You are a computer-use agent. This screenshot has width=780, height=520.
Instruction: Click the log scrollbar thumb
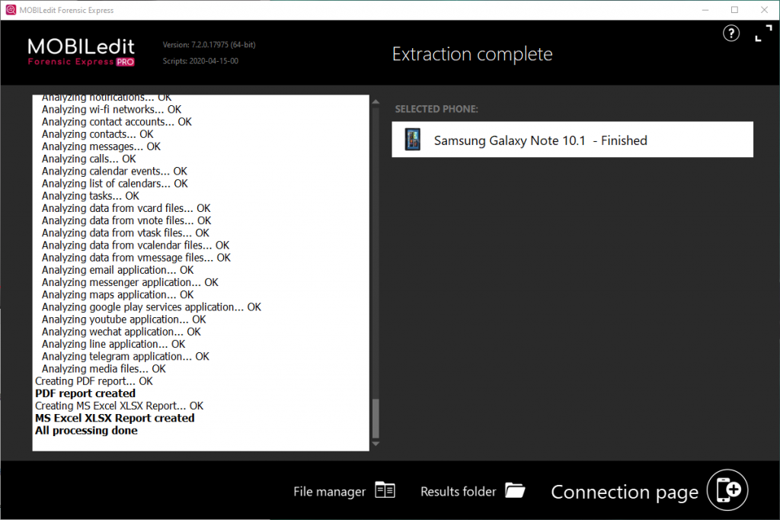[x=375, y=419]
